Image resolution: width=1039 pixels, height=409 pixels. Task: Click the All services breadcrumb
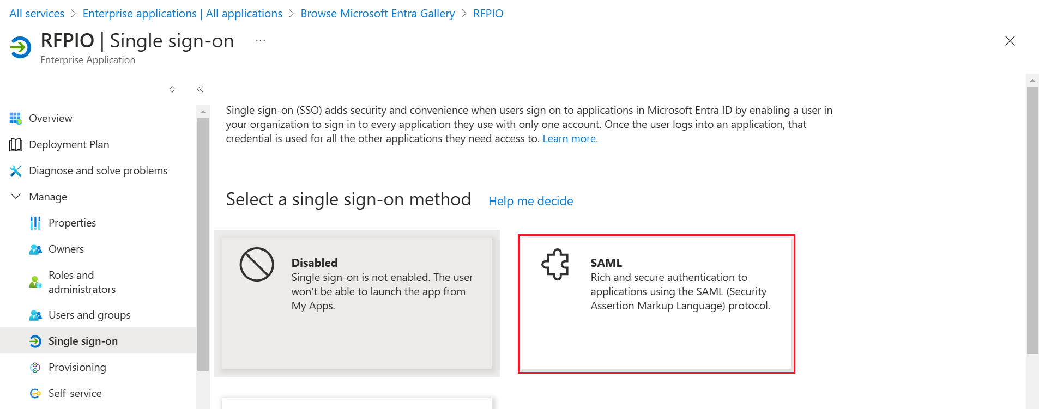click(x=37, y=14)
